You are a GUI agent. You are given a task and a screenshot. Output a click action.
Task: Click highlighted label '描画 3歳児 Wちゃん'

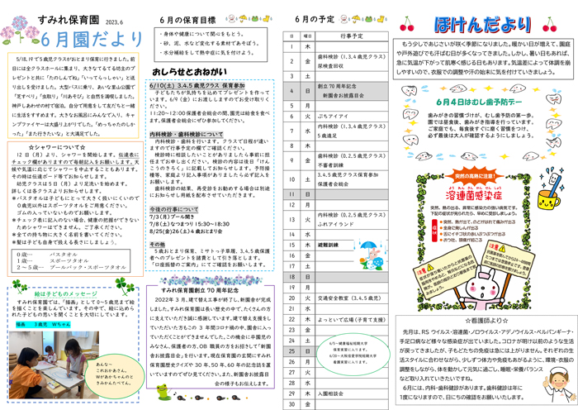[43, 325]
